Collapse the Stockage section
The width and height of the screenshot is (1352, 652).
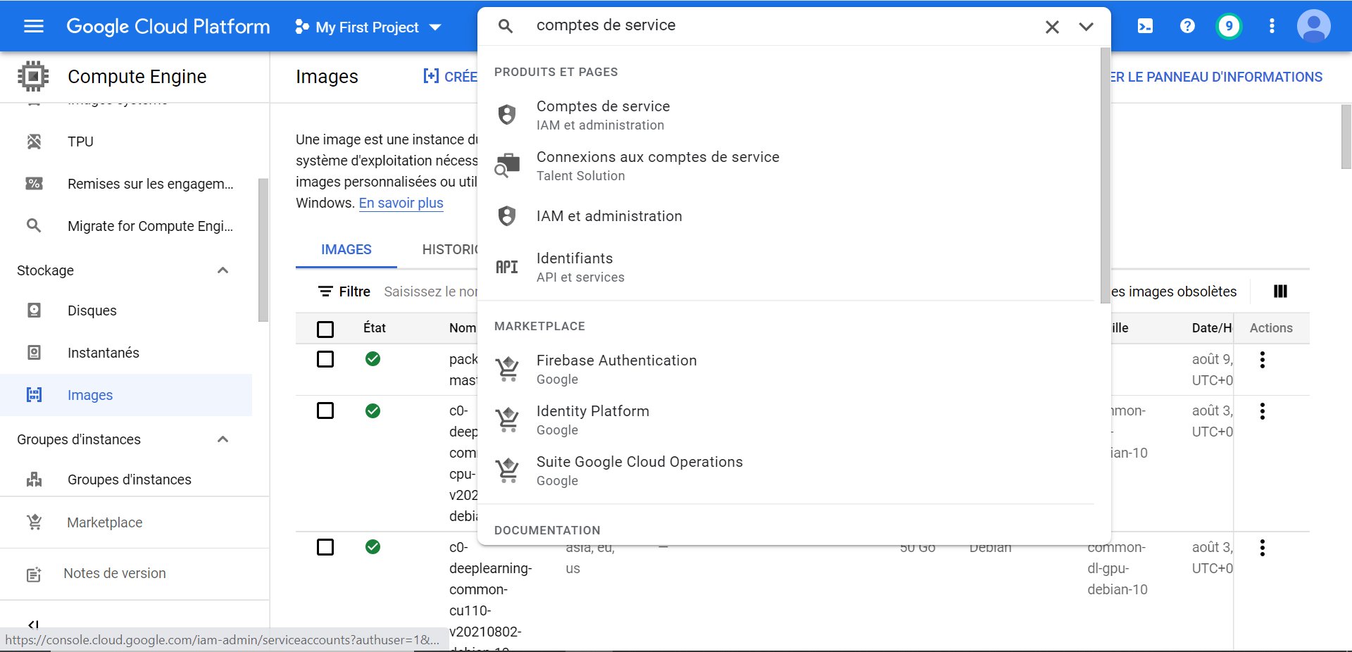pyautogui.click(x=223, y=270)
